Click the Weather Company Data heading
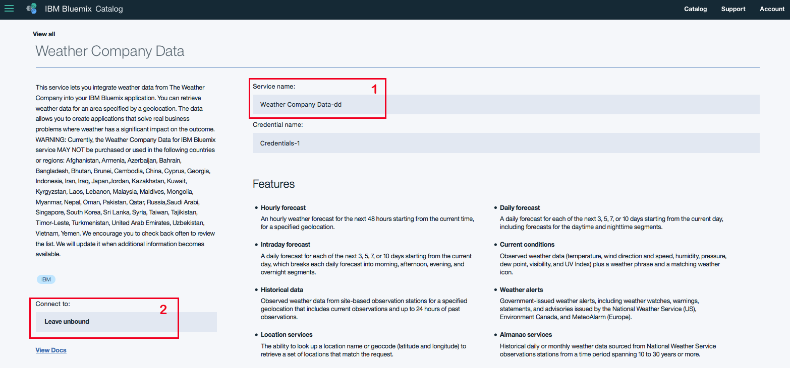This screenshot has height=368, width=790. (x=110, y=51)
